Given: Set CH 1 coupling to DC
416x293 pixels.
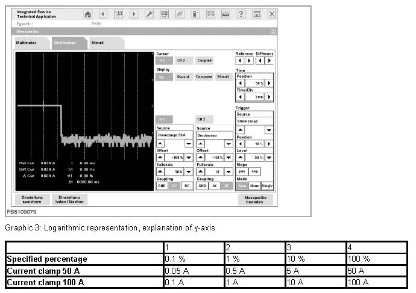Looking at the screenshot, I should tap(187, 186).
